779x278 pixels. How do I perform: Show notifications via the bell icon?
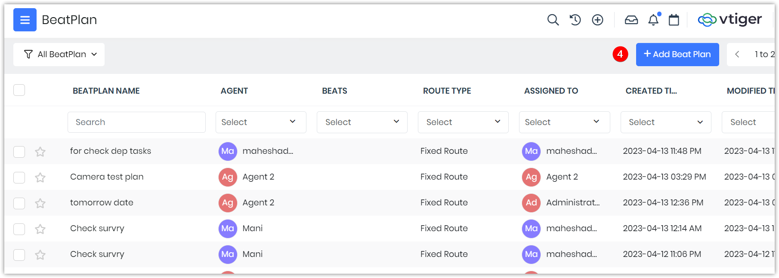[654, 20]
